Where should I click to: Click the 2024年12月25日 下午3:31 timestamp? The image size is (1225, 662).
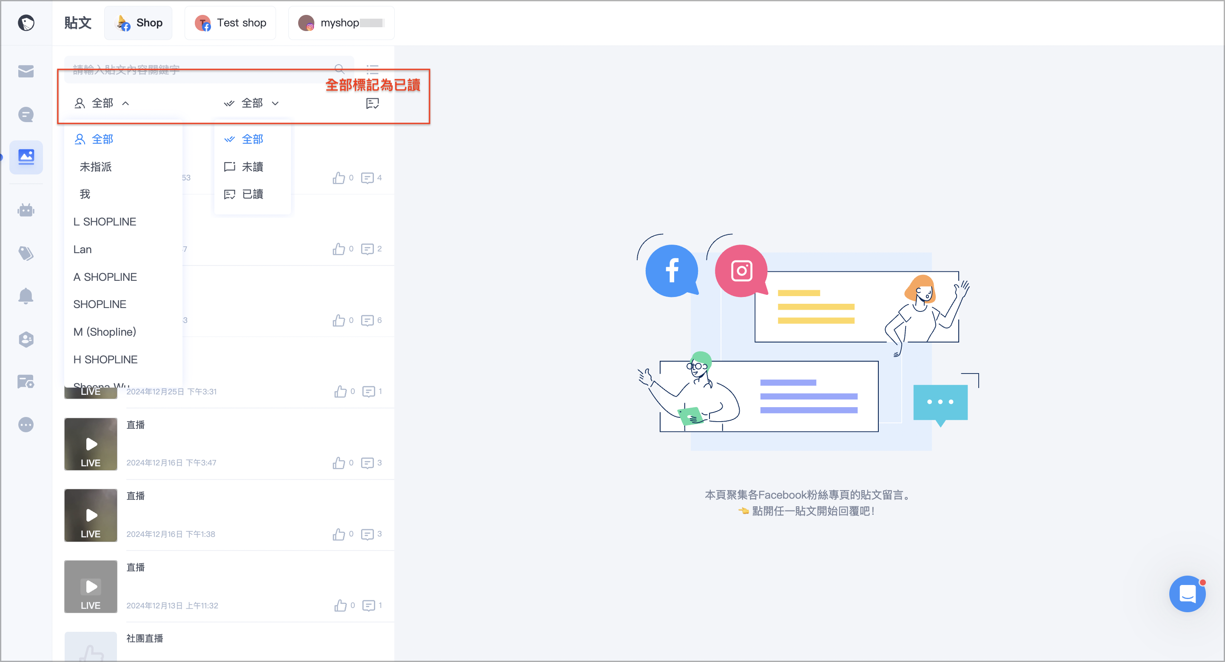coord(171,391)
